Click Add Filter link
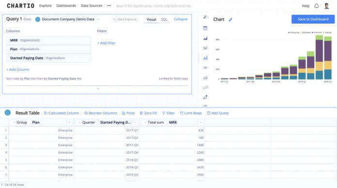 107,43
